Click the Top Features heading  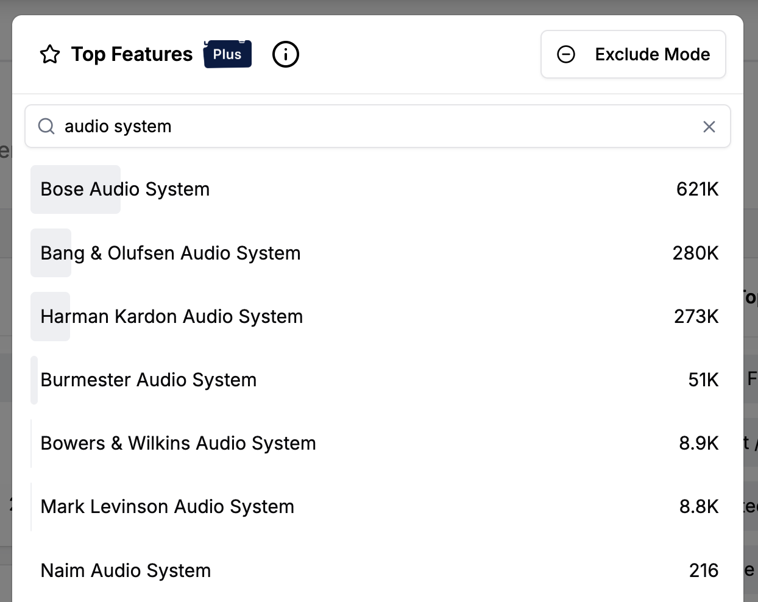click(132, 54)
